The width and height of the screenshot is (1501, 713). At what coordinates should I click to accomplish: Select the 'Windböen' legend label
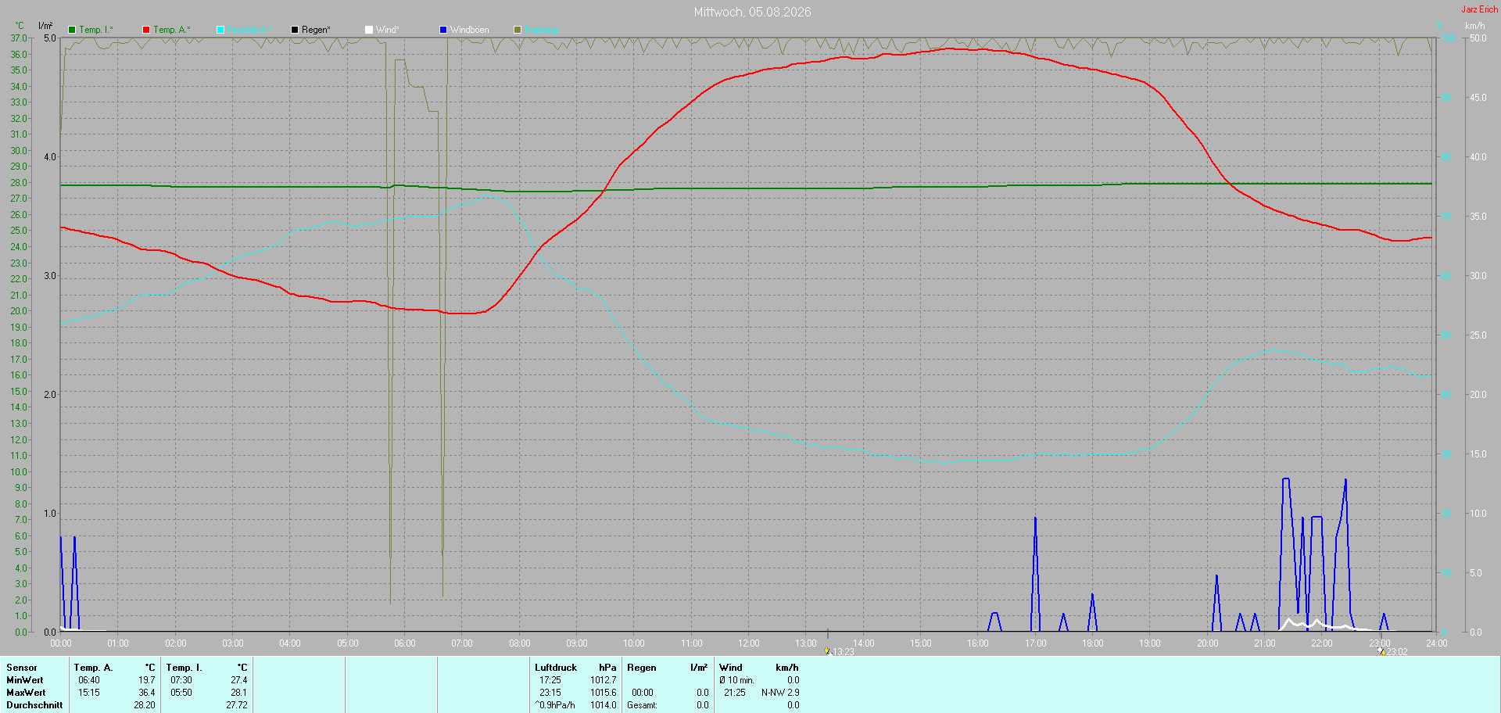pos(470,30)
